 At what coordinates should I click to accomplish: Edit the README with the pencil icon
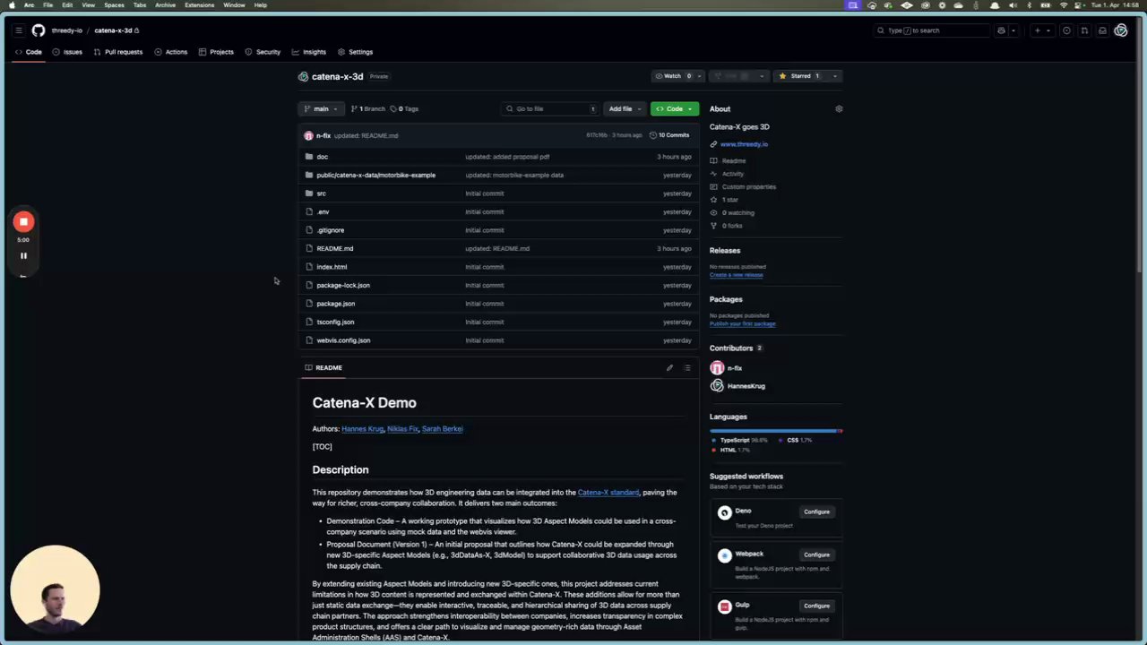tap(669, 367)
